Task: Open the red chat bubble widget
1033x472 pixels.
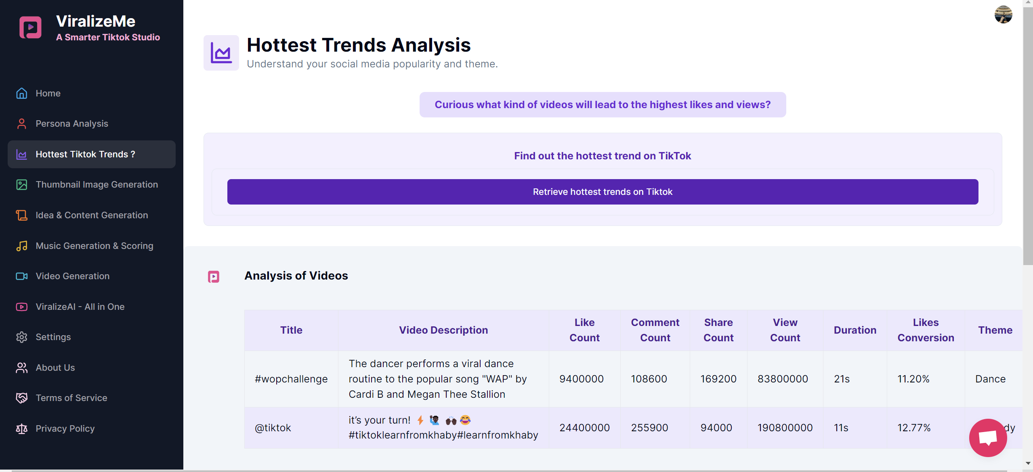Action: (987, 438)
